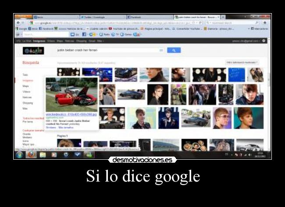Open the Google settings gear icon
Viewport: 285px width, 207px height.
(264, 41)
